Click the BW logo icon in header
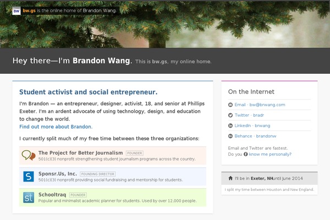The width and height of the screenshot is (330, 220). tap(16, 11)
